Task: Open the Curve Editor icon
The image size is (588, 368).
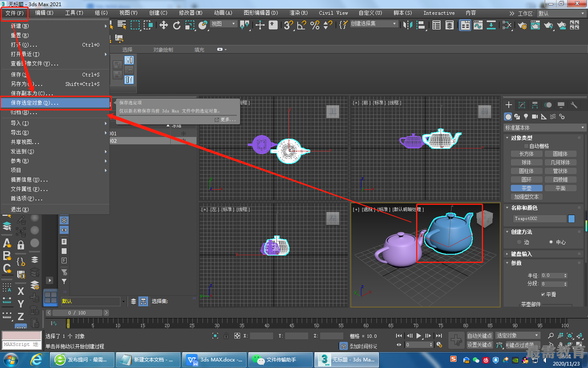Action: pyautogui.click(x=478, y=25)
